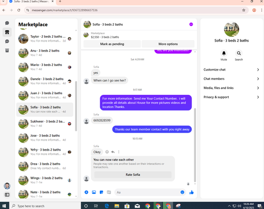The image size is (264, 209).
Task: Open Taylor - 2 beds 2 baths conversation
Action: [x=45, y=38]
